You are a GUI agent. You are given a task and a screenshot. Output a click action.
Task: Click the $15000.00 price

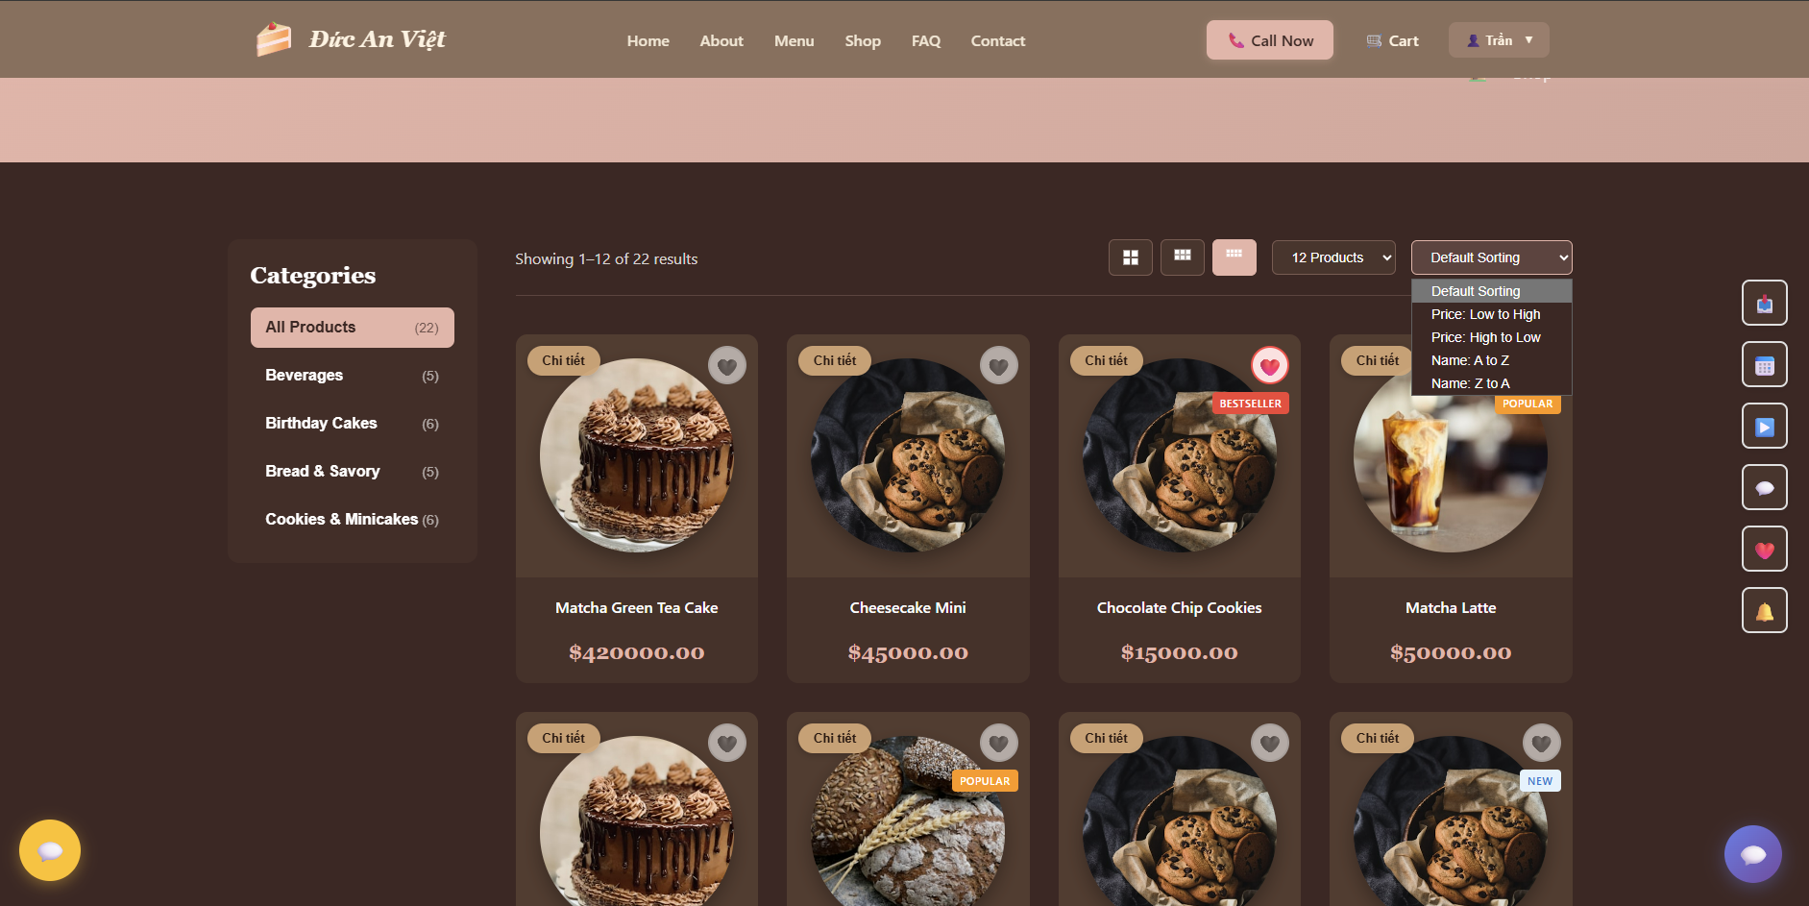[1180, 653]
